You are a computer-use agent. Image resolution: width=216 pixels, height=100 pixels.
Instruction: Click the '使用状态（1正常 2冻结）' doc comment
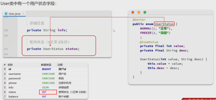click(x=50, y=42)
